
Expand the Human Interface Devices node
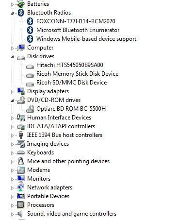coord(12,118)
